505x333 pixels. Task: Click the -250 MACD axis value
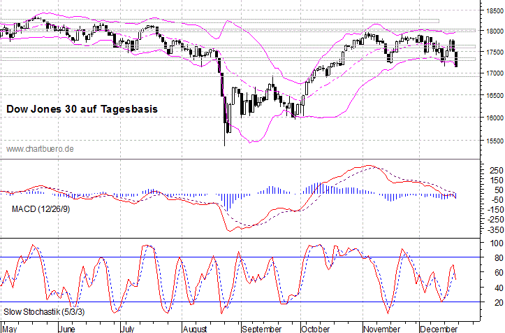495,220
